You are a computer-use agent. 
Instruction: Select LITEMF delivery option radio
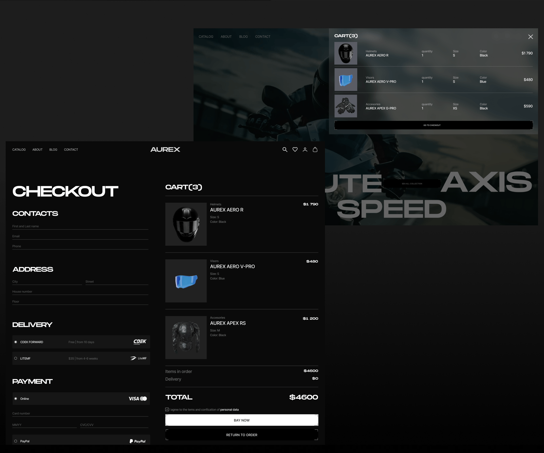(16, 358)
